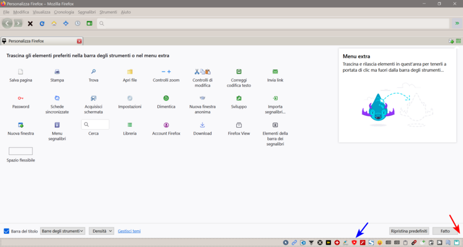The height and width of the screenshot is (247, 463).
Task: Click the black X stop button
Action: (30, 24)
